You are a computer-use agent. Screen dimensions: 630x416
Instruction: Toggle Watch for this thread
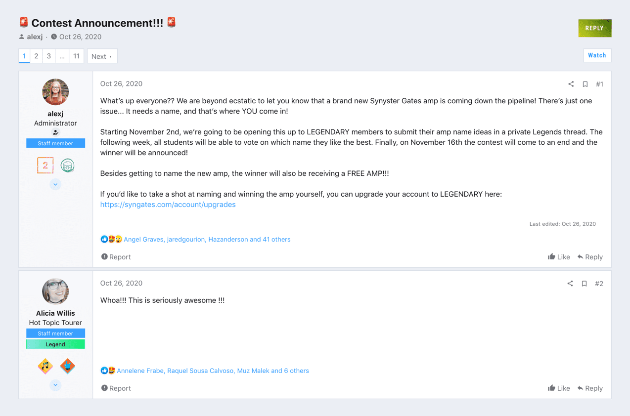click(597, 55)
